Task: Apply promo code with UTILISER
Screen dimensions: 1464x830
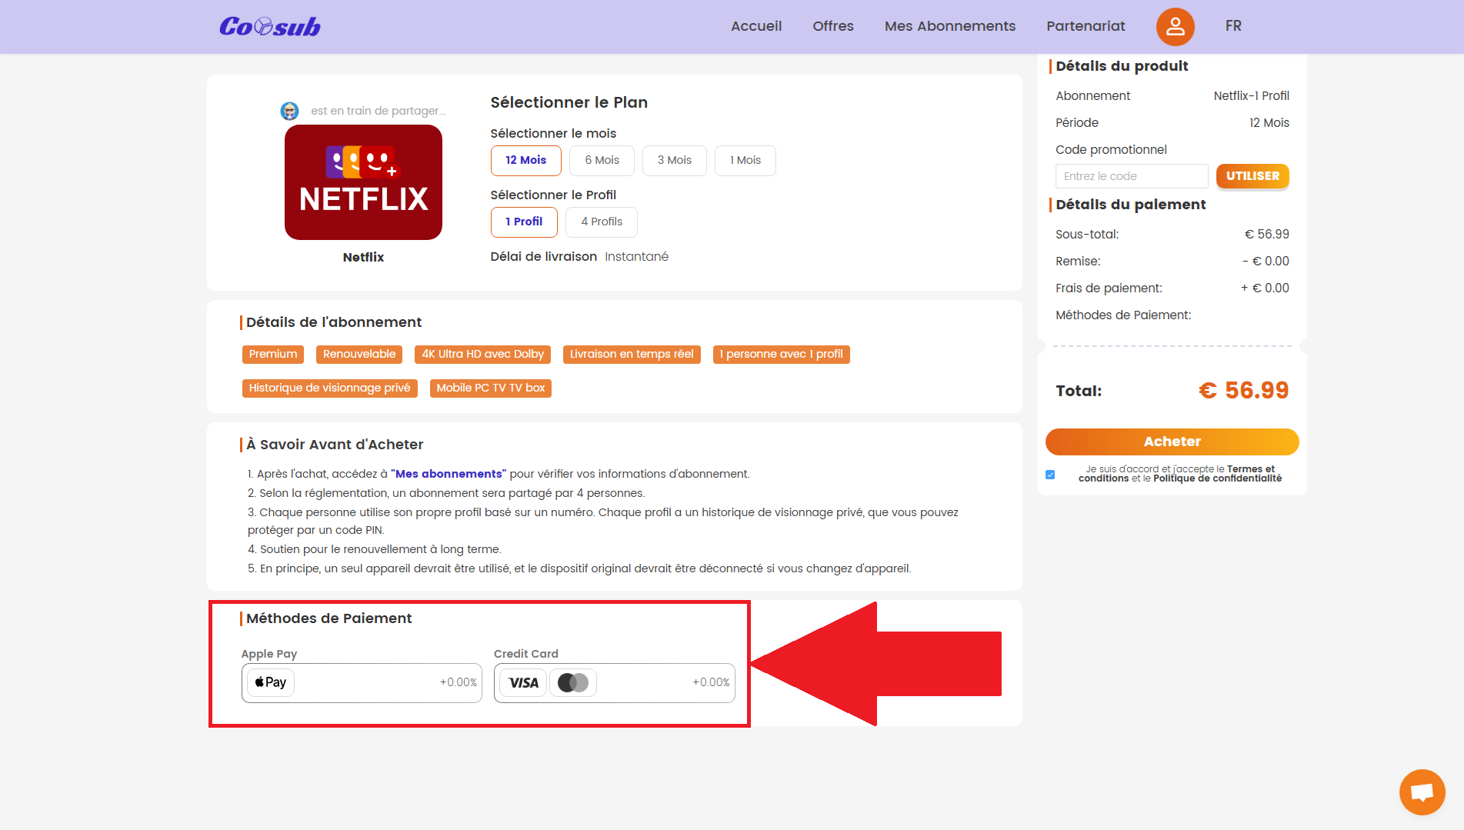Action: pyautogui.click(x=1252, y=176)
